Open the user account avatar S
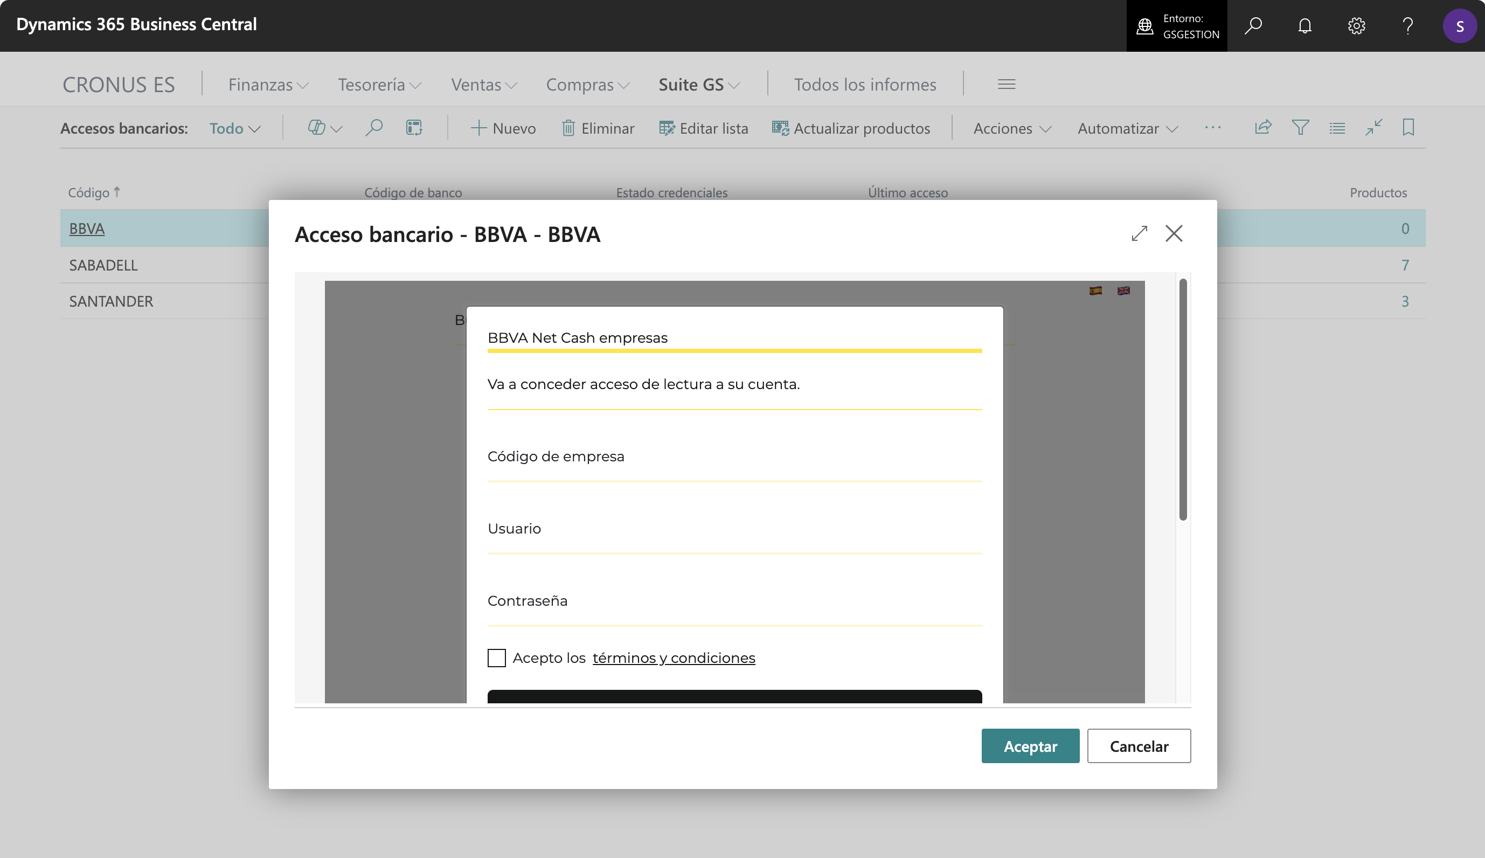 pyautogui.click(x=1460, y=25)
